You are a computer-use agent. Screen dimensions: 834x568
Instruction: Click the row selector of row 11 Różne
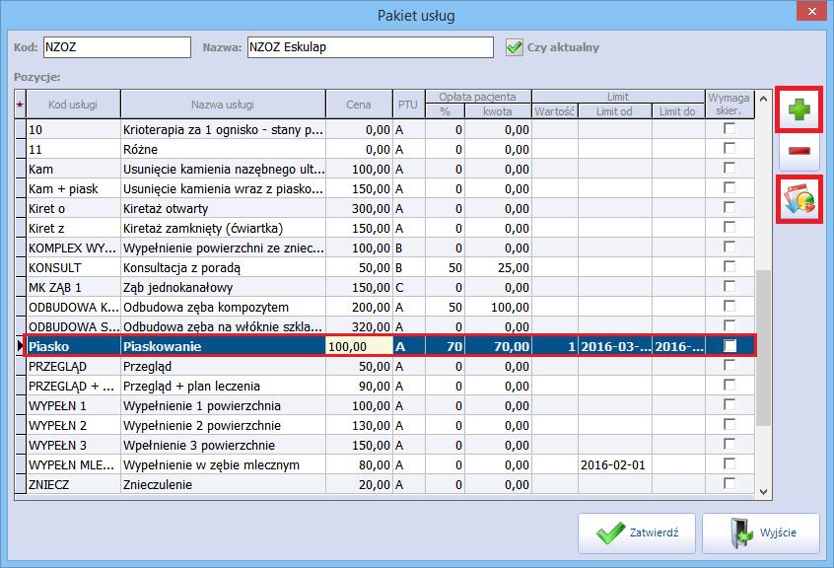click(x=21, y=150)
